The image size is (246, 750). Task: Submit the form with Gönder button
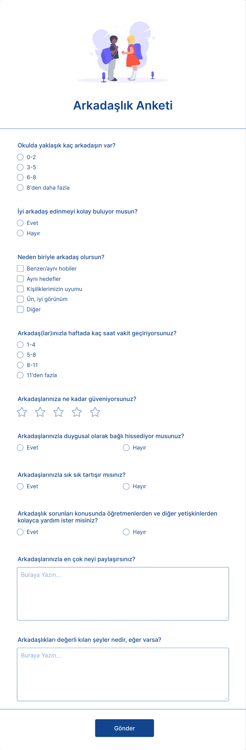coord(125,728)
